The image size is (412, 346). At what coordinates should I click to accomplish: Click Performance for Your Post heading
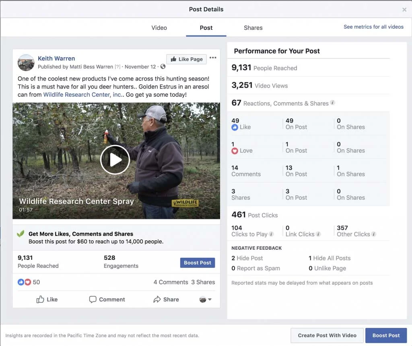point(277,51)
